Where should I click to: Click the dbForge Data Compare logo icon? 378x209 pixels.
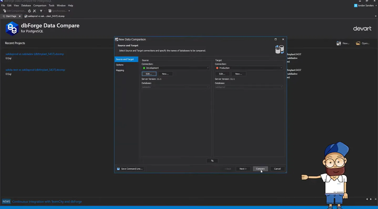[x=12, y=28]
